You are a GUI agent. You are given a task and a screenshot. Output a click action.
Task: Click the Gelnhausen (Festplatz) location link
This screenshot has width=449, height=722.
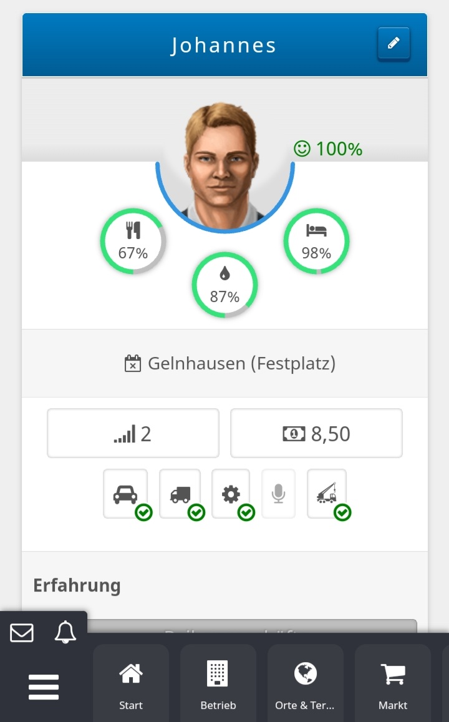click(x=230, y=363)
